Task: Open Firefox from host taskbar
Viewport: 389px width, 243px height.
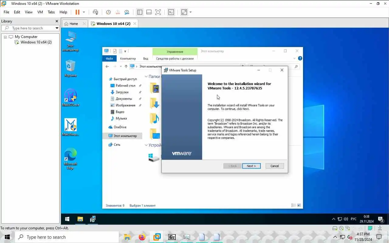Action: (142, 237)
